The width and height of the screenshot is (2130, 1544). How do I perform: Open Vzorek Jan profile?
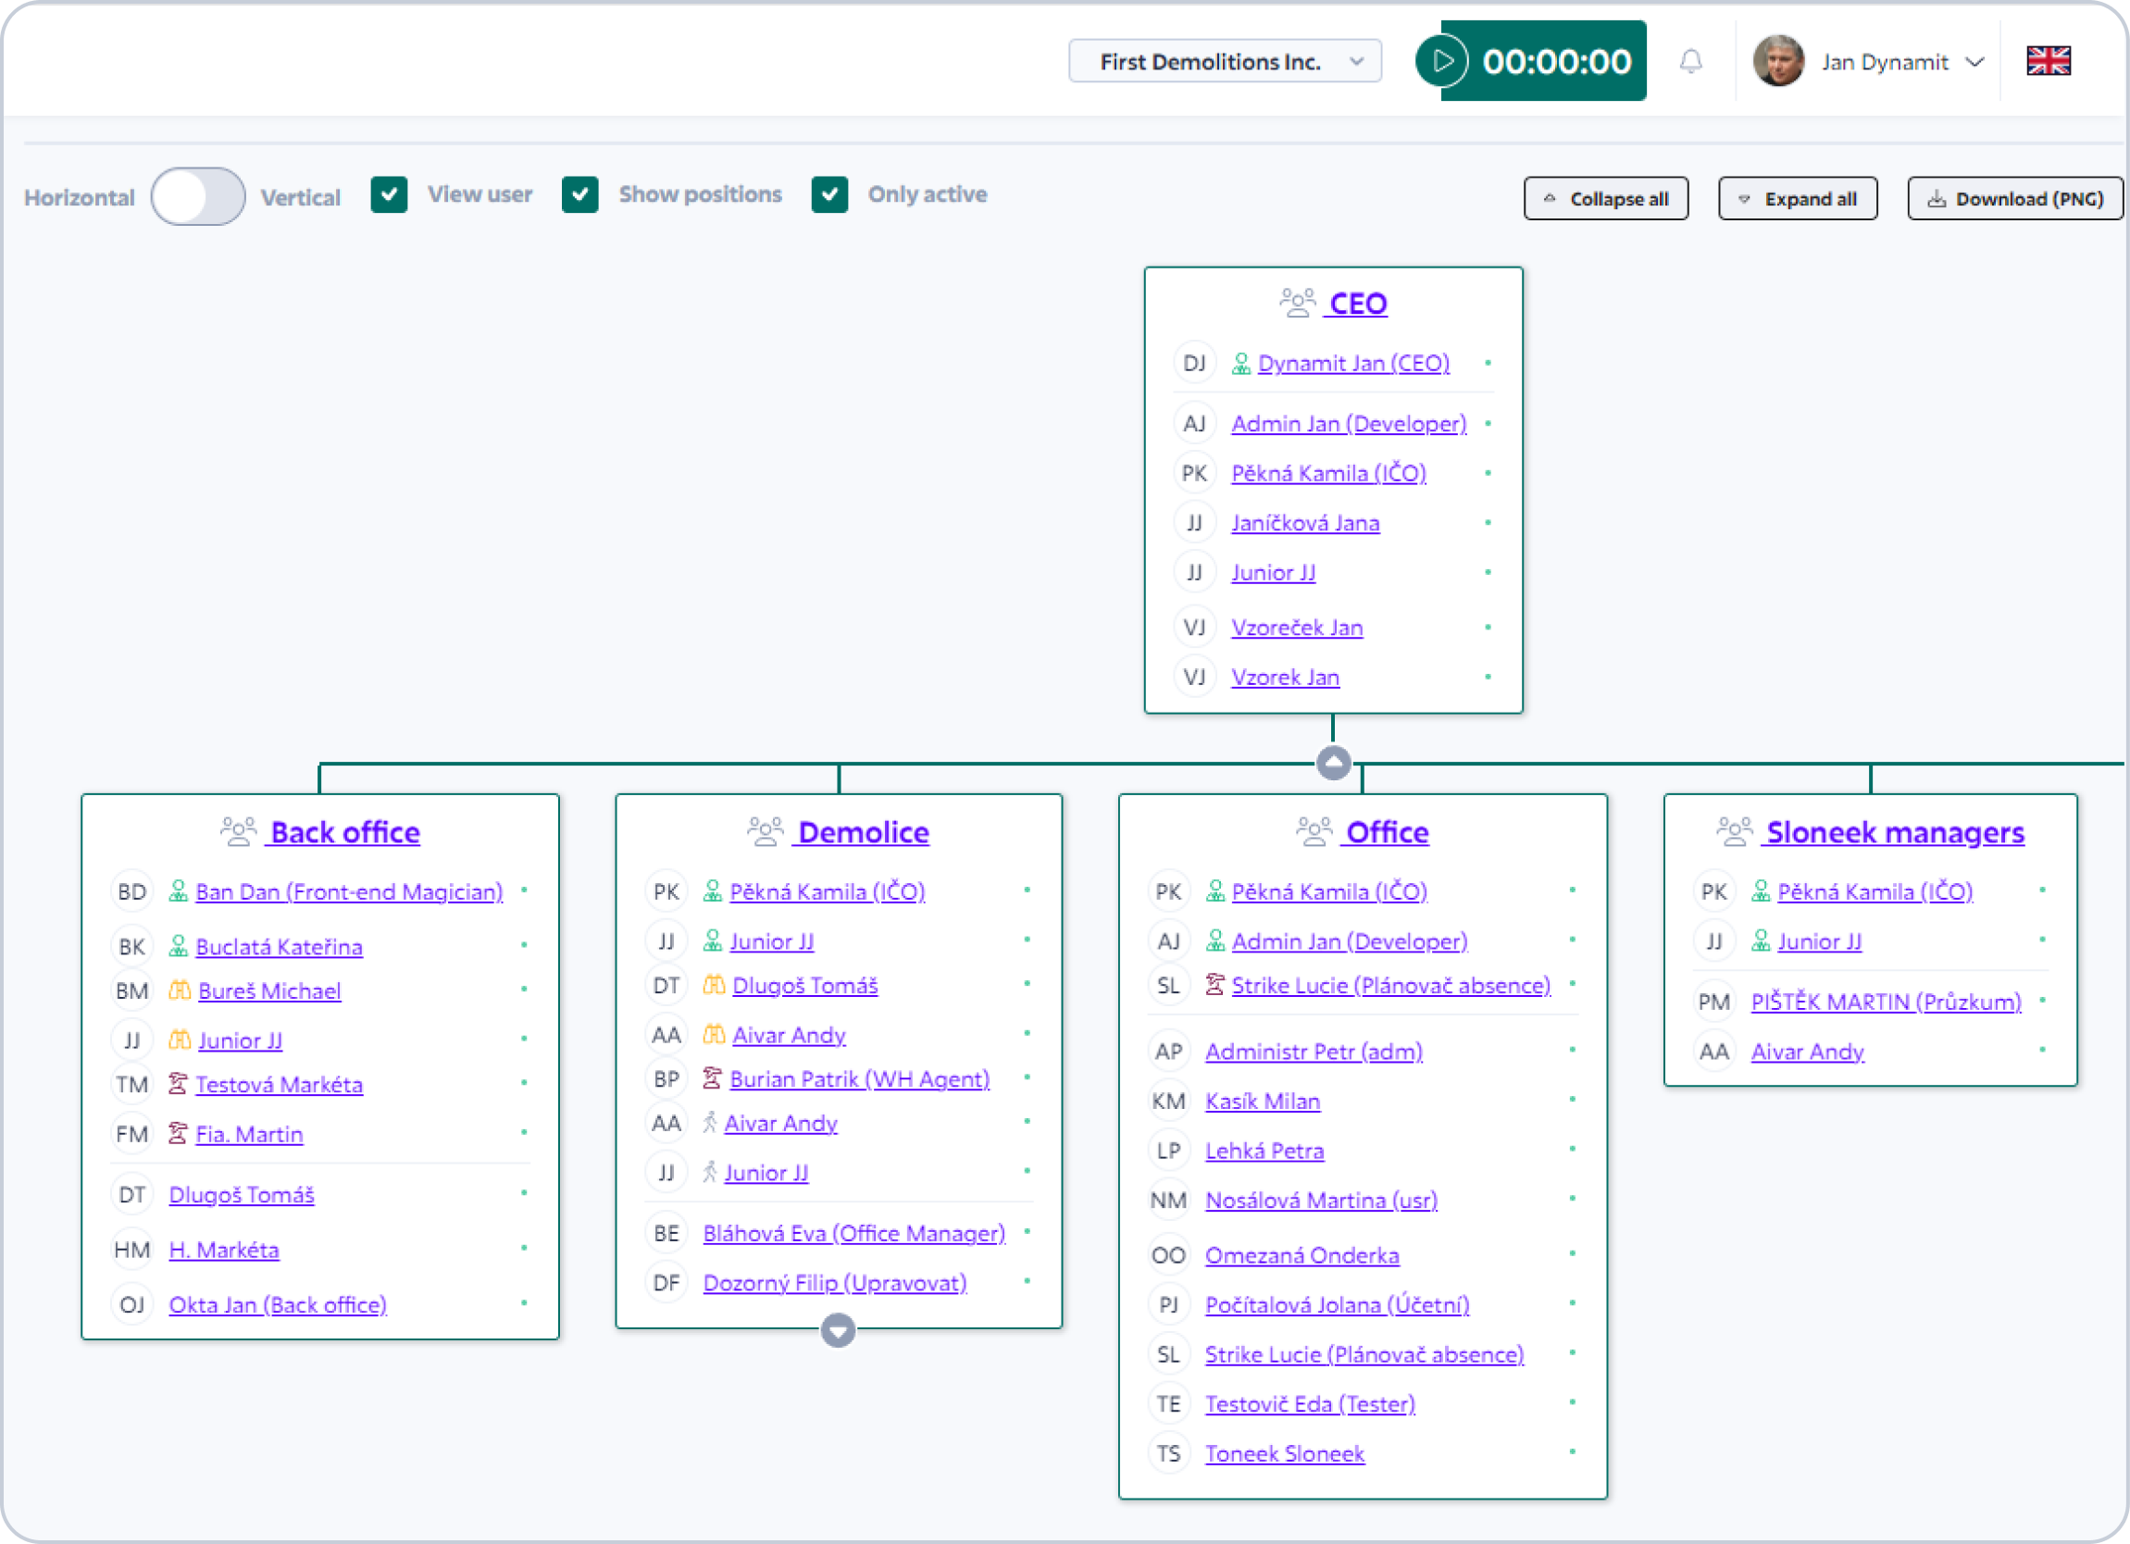pos(1285,678)
